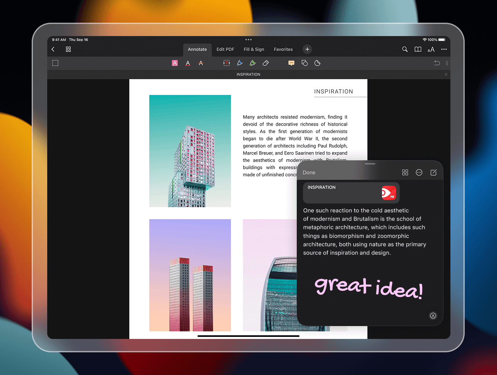Select the green marker tool
Viewport: 497px width, 375px height.
tap(253, 63)
